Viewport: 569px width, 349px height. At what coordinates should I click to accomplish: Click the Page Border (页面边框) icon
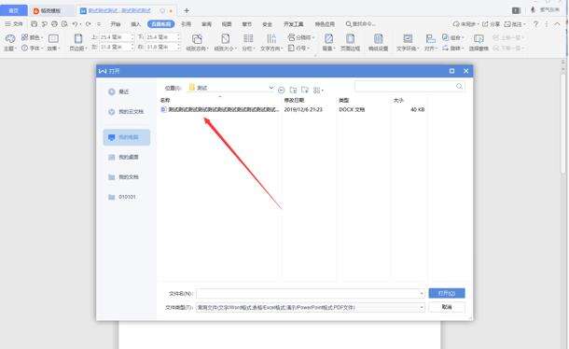350,38
